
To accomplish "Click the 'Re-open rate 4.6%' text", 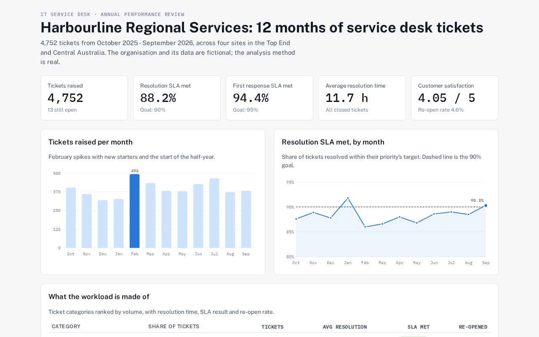I will [x=441, y=110].
